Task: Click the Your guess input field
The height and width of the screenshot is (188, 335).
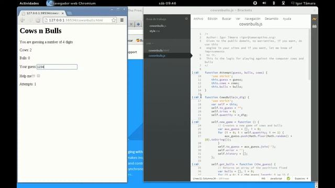Action: coord(57,67)
